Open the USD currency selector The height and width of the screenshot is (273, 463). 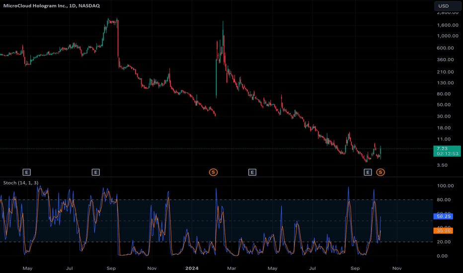point(447,6)
